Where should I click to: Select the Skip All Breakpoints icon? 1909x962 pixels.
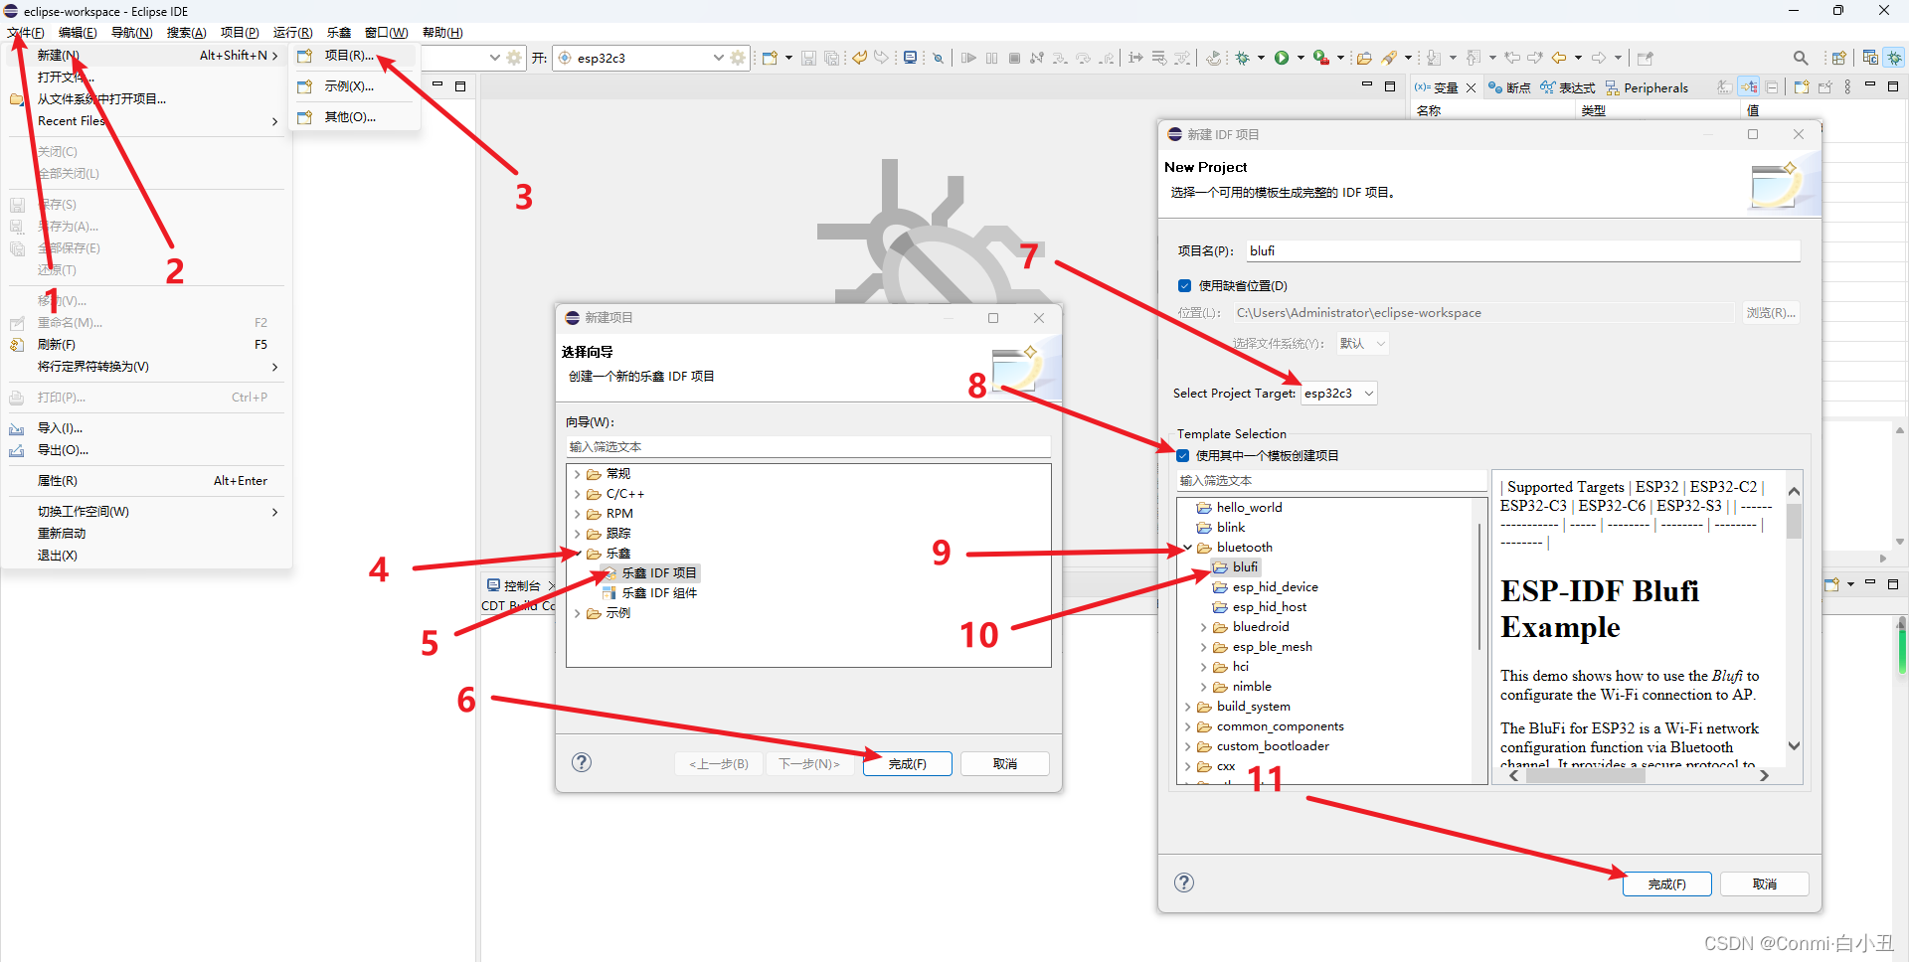point(938,58)
